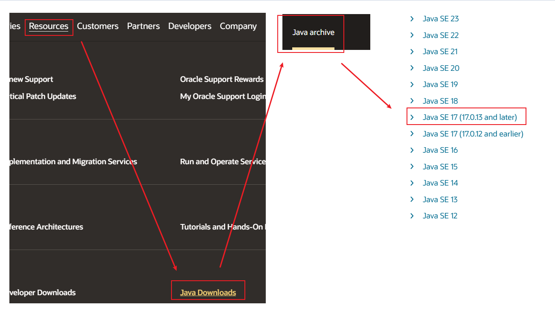
Task: Select the Partners menu item
Action: (143, 26)
